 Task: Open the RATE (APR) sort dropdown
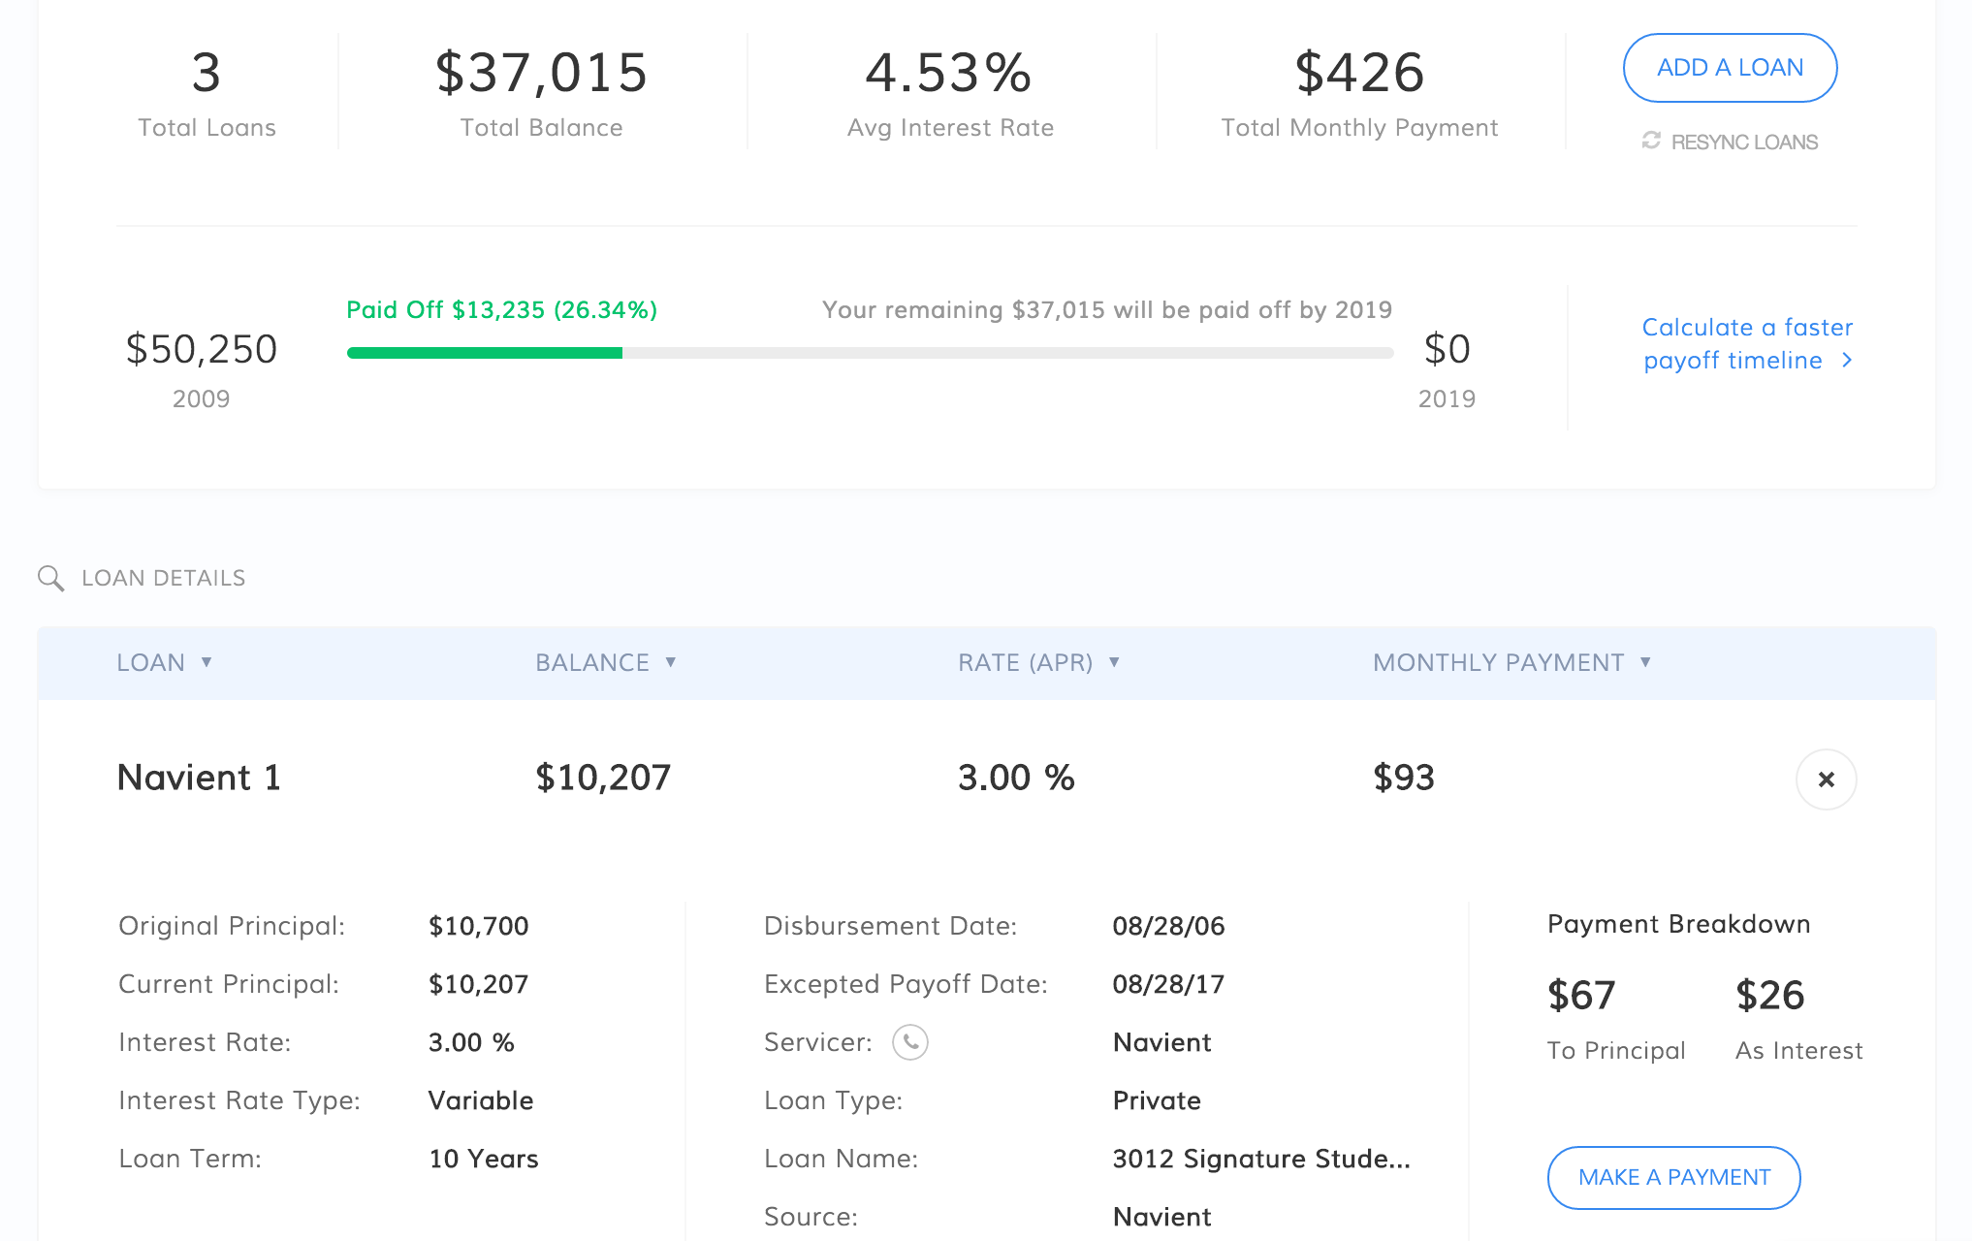click(1113, 662)
